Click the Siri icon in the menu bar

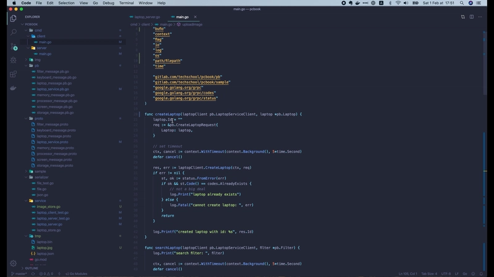point(471,3)
